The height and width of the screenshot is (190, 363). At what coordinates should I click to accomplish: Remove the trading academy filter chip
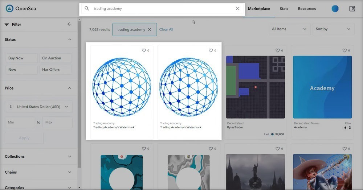tap(150, 29)
